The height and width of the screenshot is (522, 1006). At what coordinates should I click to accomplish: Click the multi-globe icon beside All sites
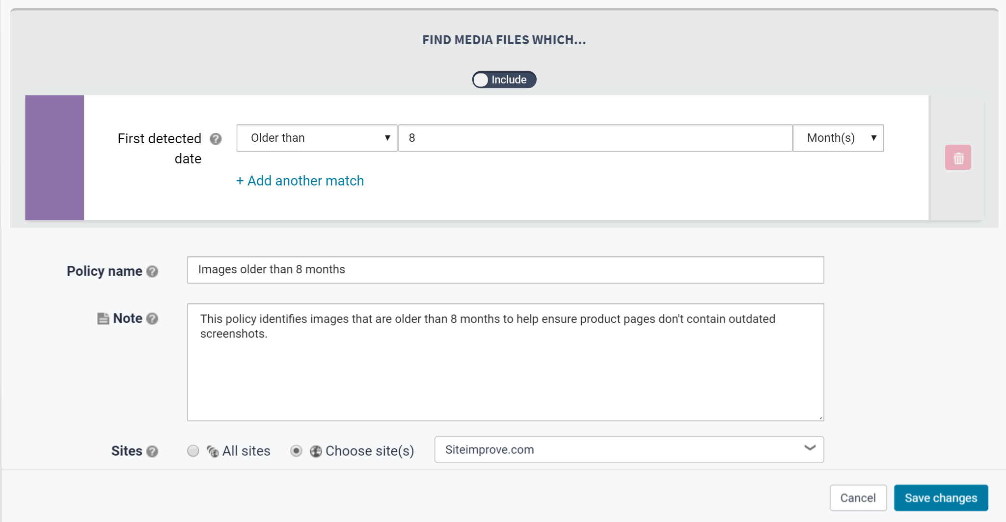213,451
